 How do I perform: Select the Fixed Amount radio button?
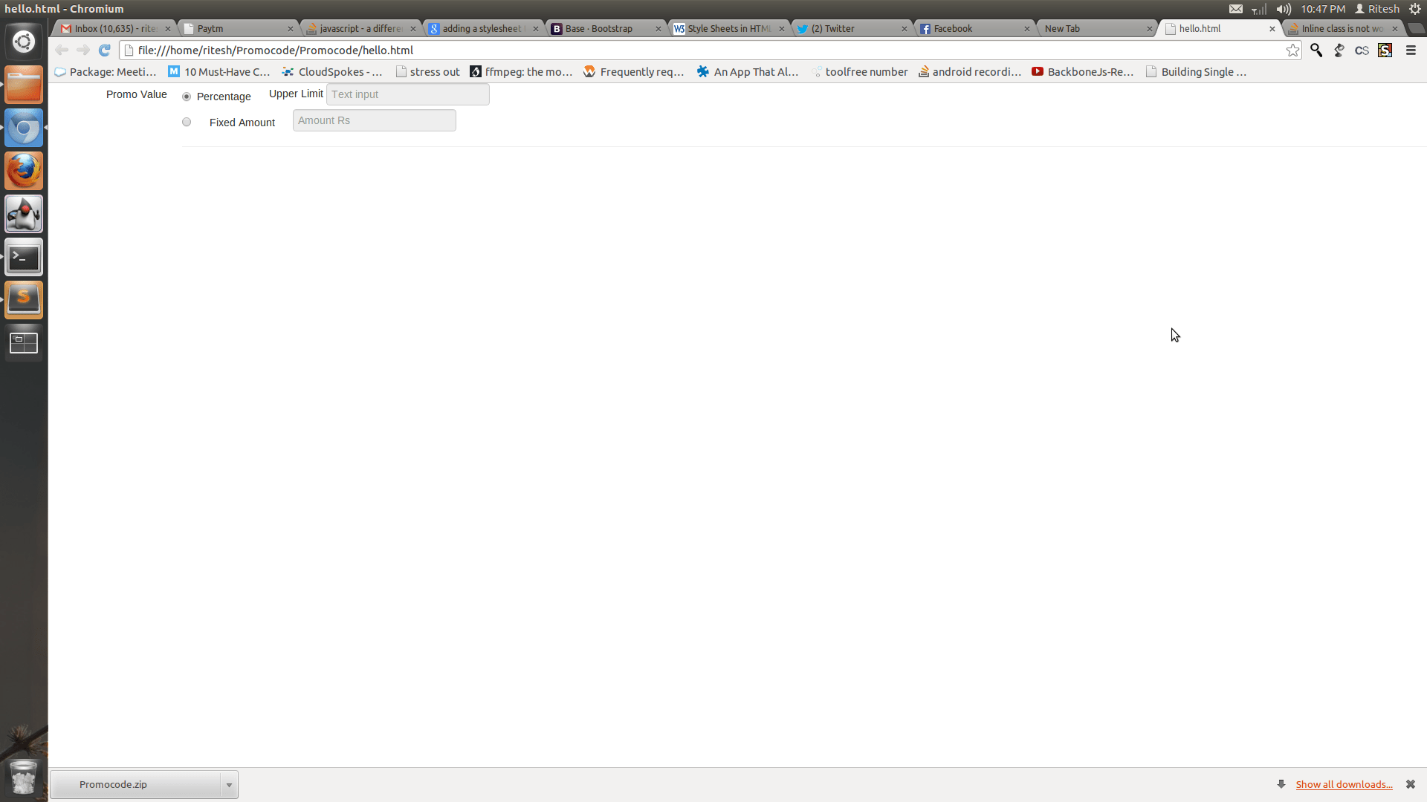187,123
